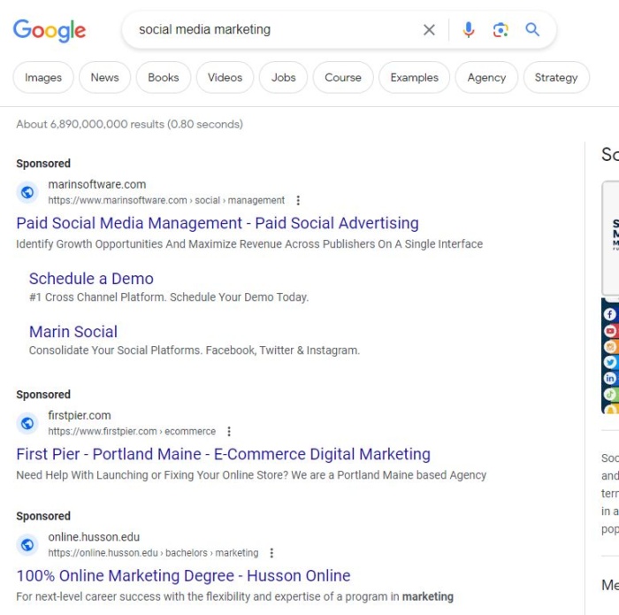Click the YouTube icon in side panel image
Viewport: 619px width, 615px height.
point(610,331)
